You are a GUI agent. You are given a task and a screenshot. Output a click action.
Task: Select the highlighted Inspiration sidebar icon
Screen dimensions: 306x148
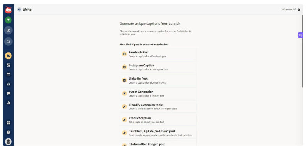[8, 56]
